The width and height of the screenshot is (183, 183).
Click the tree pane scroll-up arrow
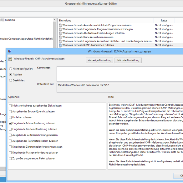tap(55, 20)
